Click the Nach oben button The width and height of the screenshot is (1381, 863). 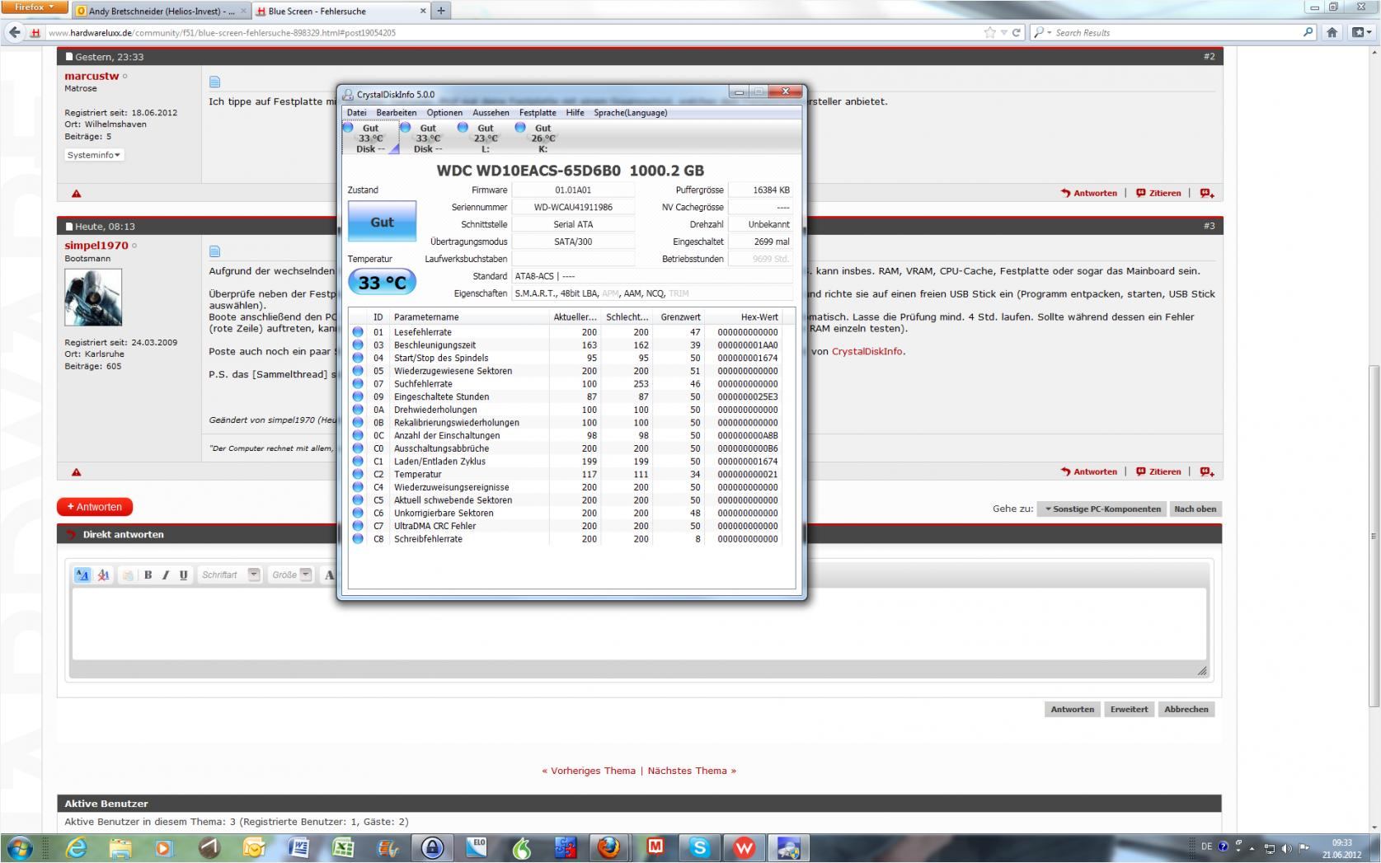click(1195, 509)
